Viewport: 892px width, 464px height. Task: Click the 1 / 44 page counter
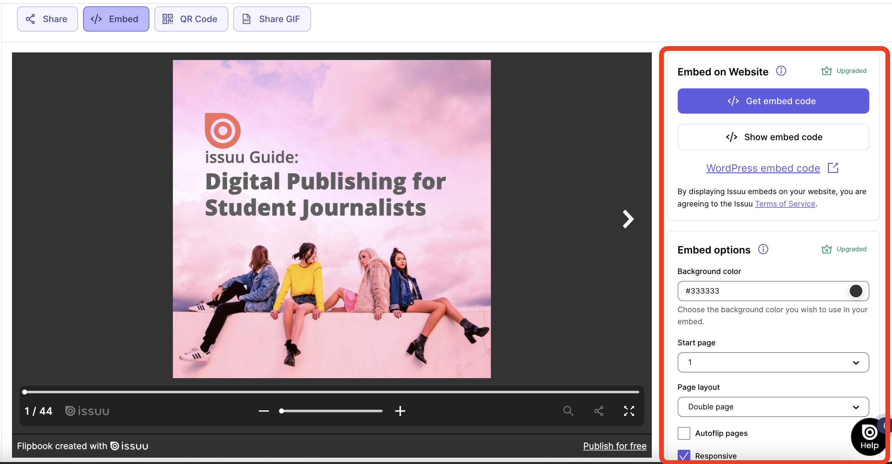pos(38,411)
